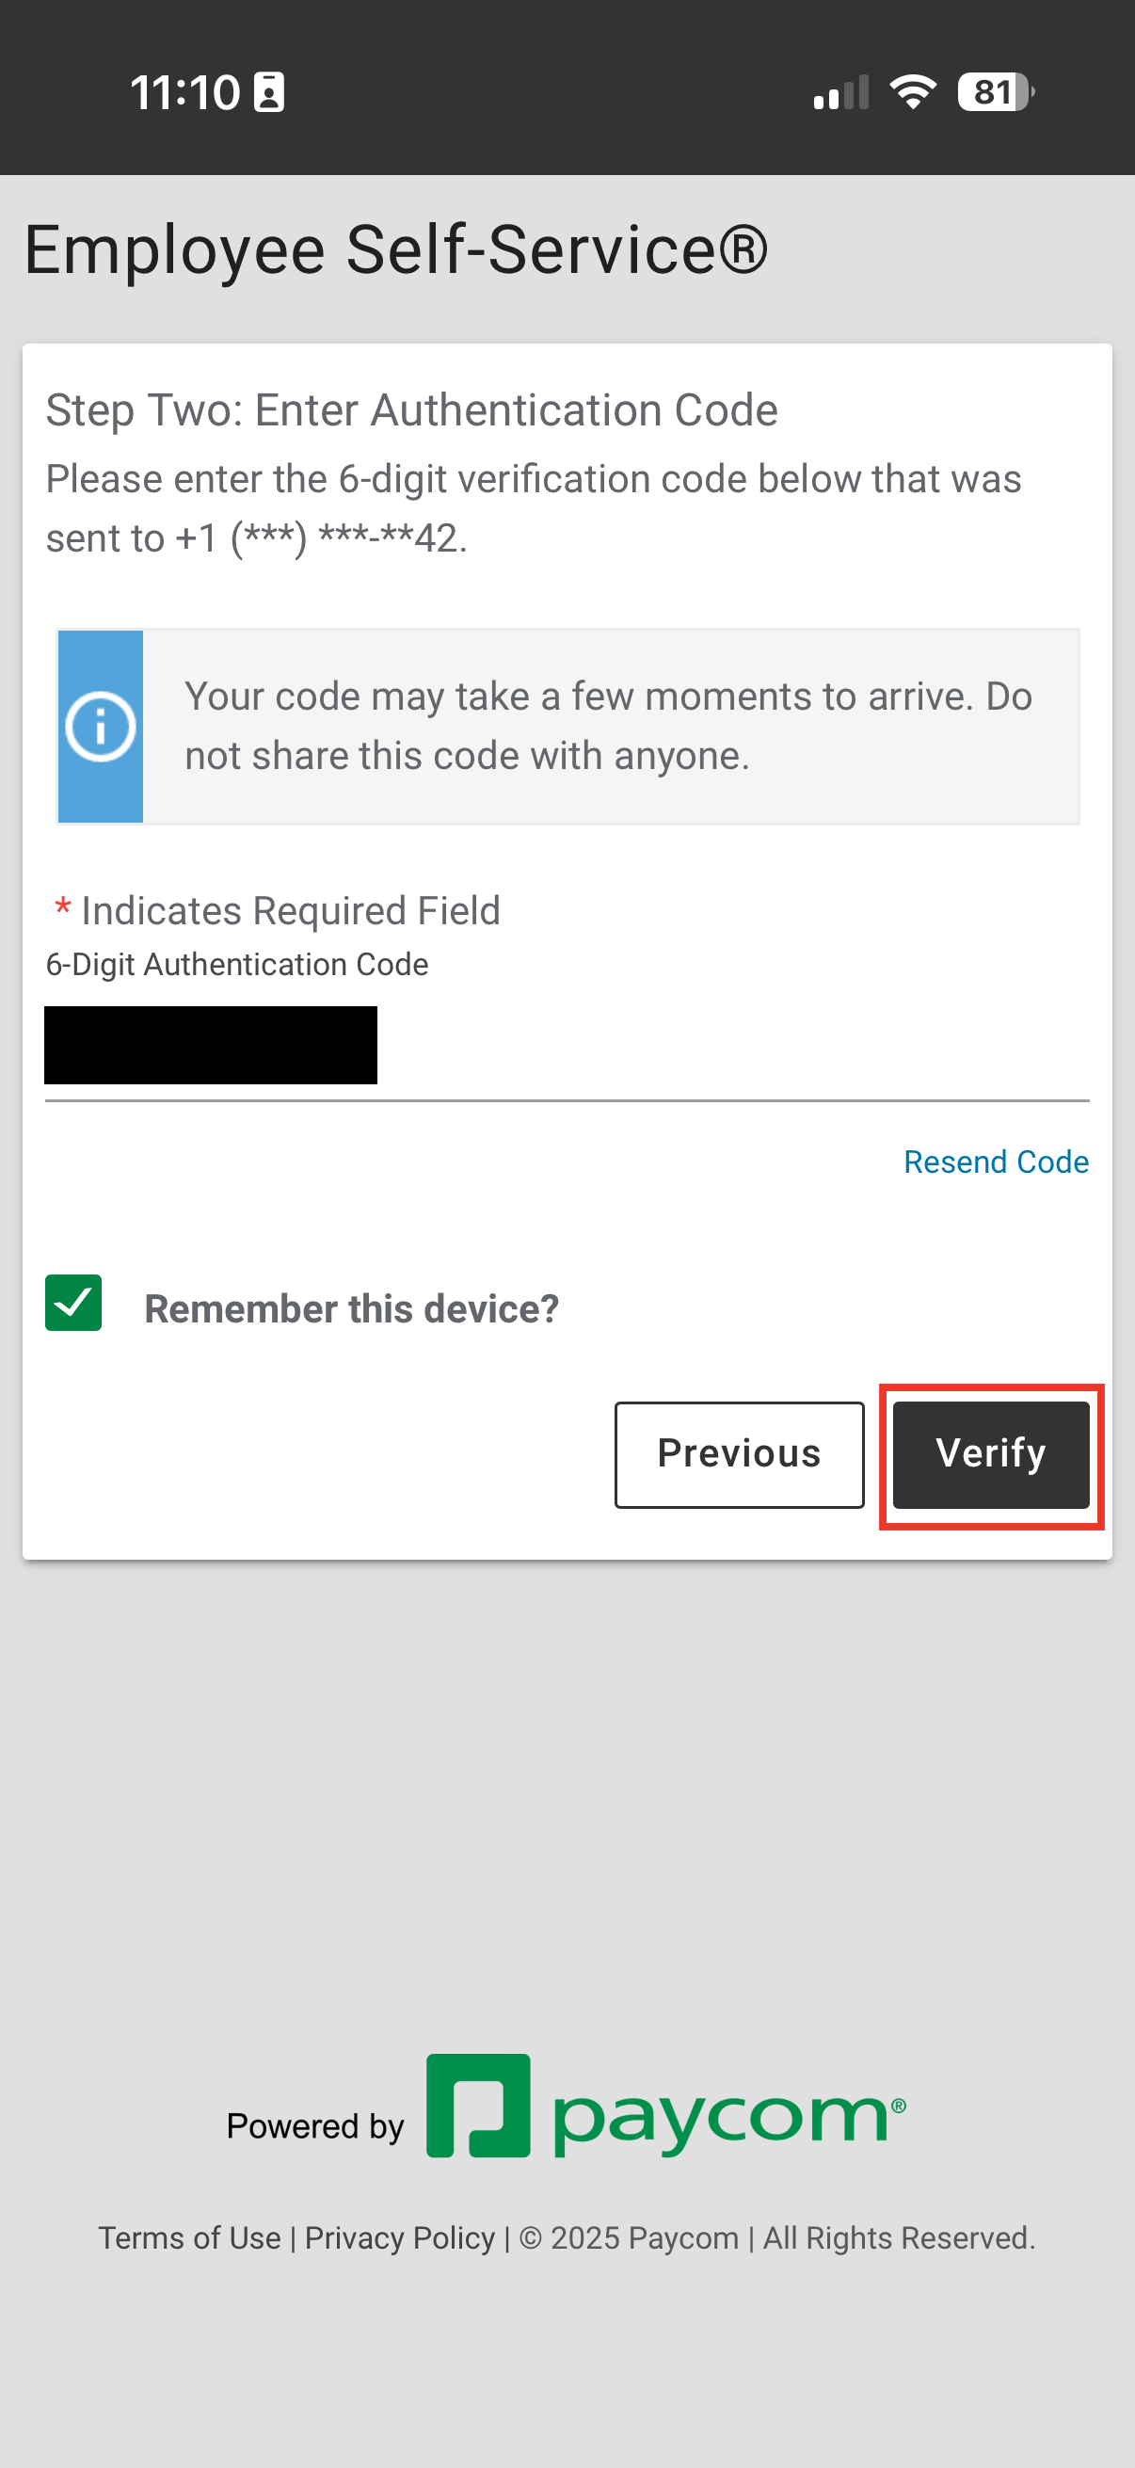This screenshot has width=1135, height=2468.
Task: Tap the 11:10 clock in status bar
Action: (x=184, y=93)
